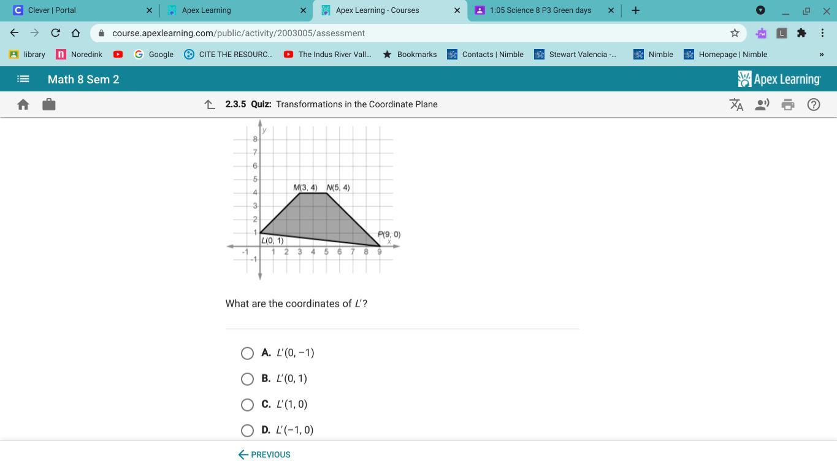Click the Apex Learning logo
Viewport: 837px width, 471px height.
[x=779, y=79]
